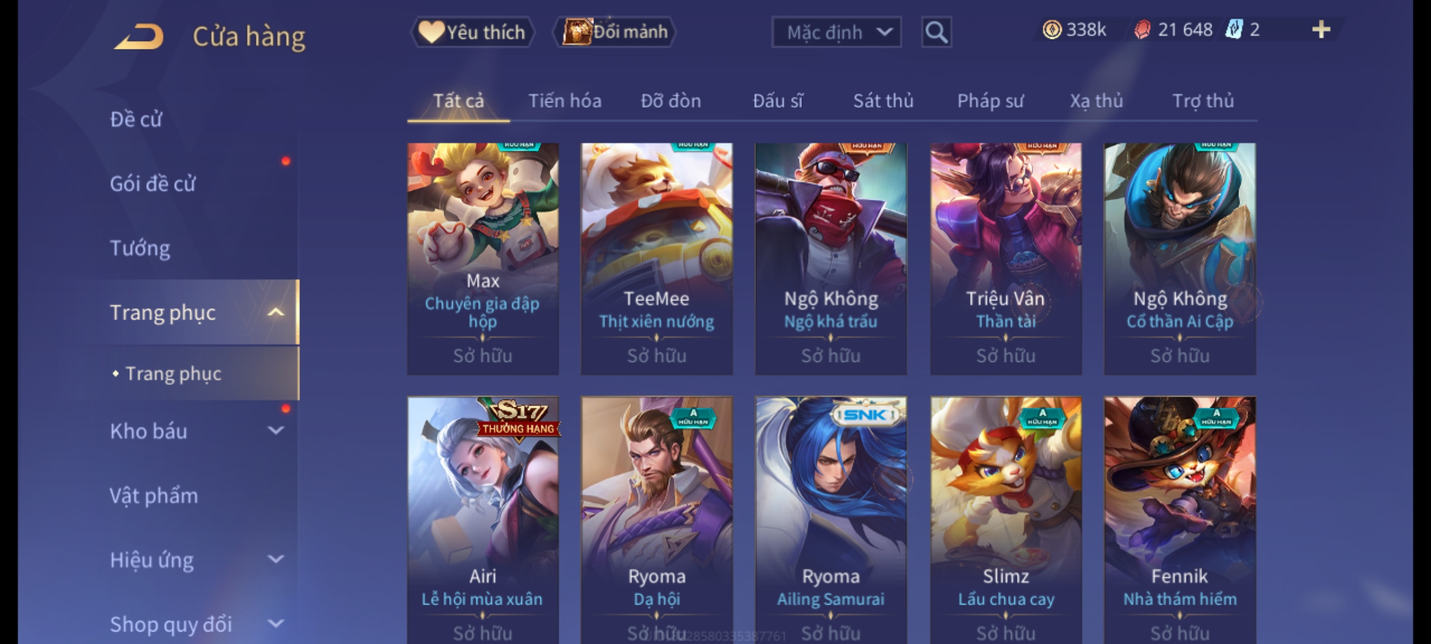Tap the gold coin balance icon

[x=1052, y=30]
